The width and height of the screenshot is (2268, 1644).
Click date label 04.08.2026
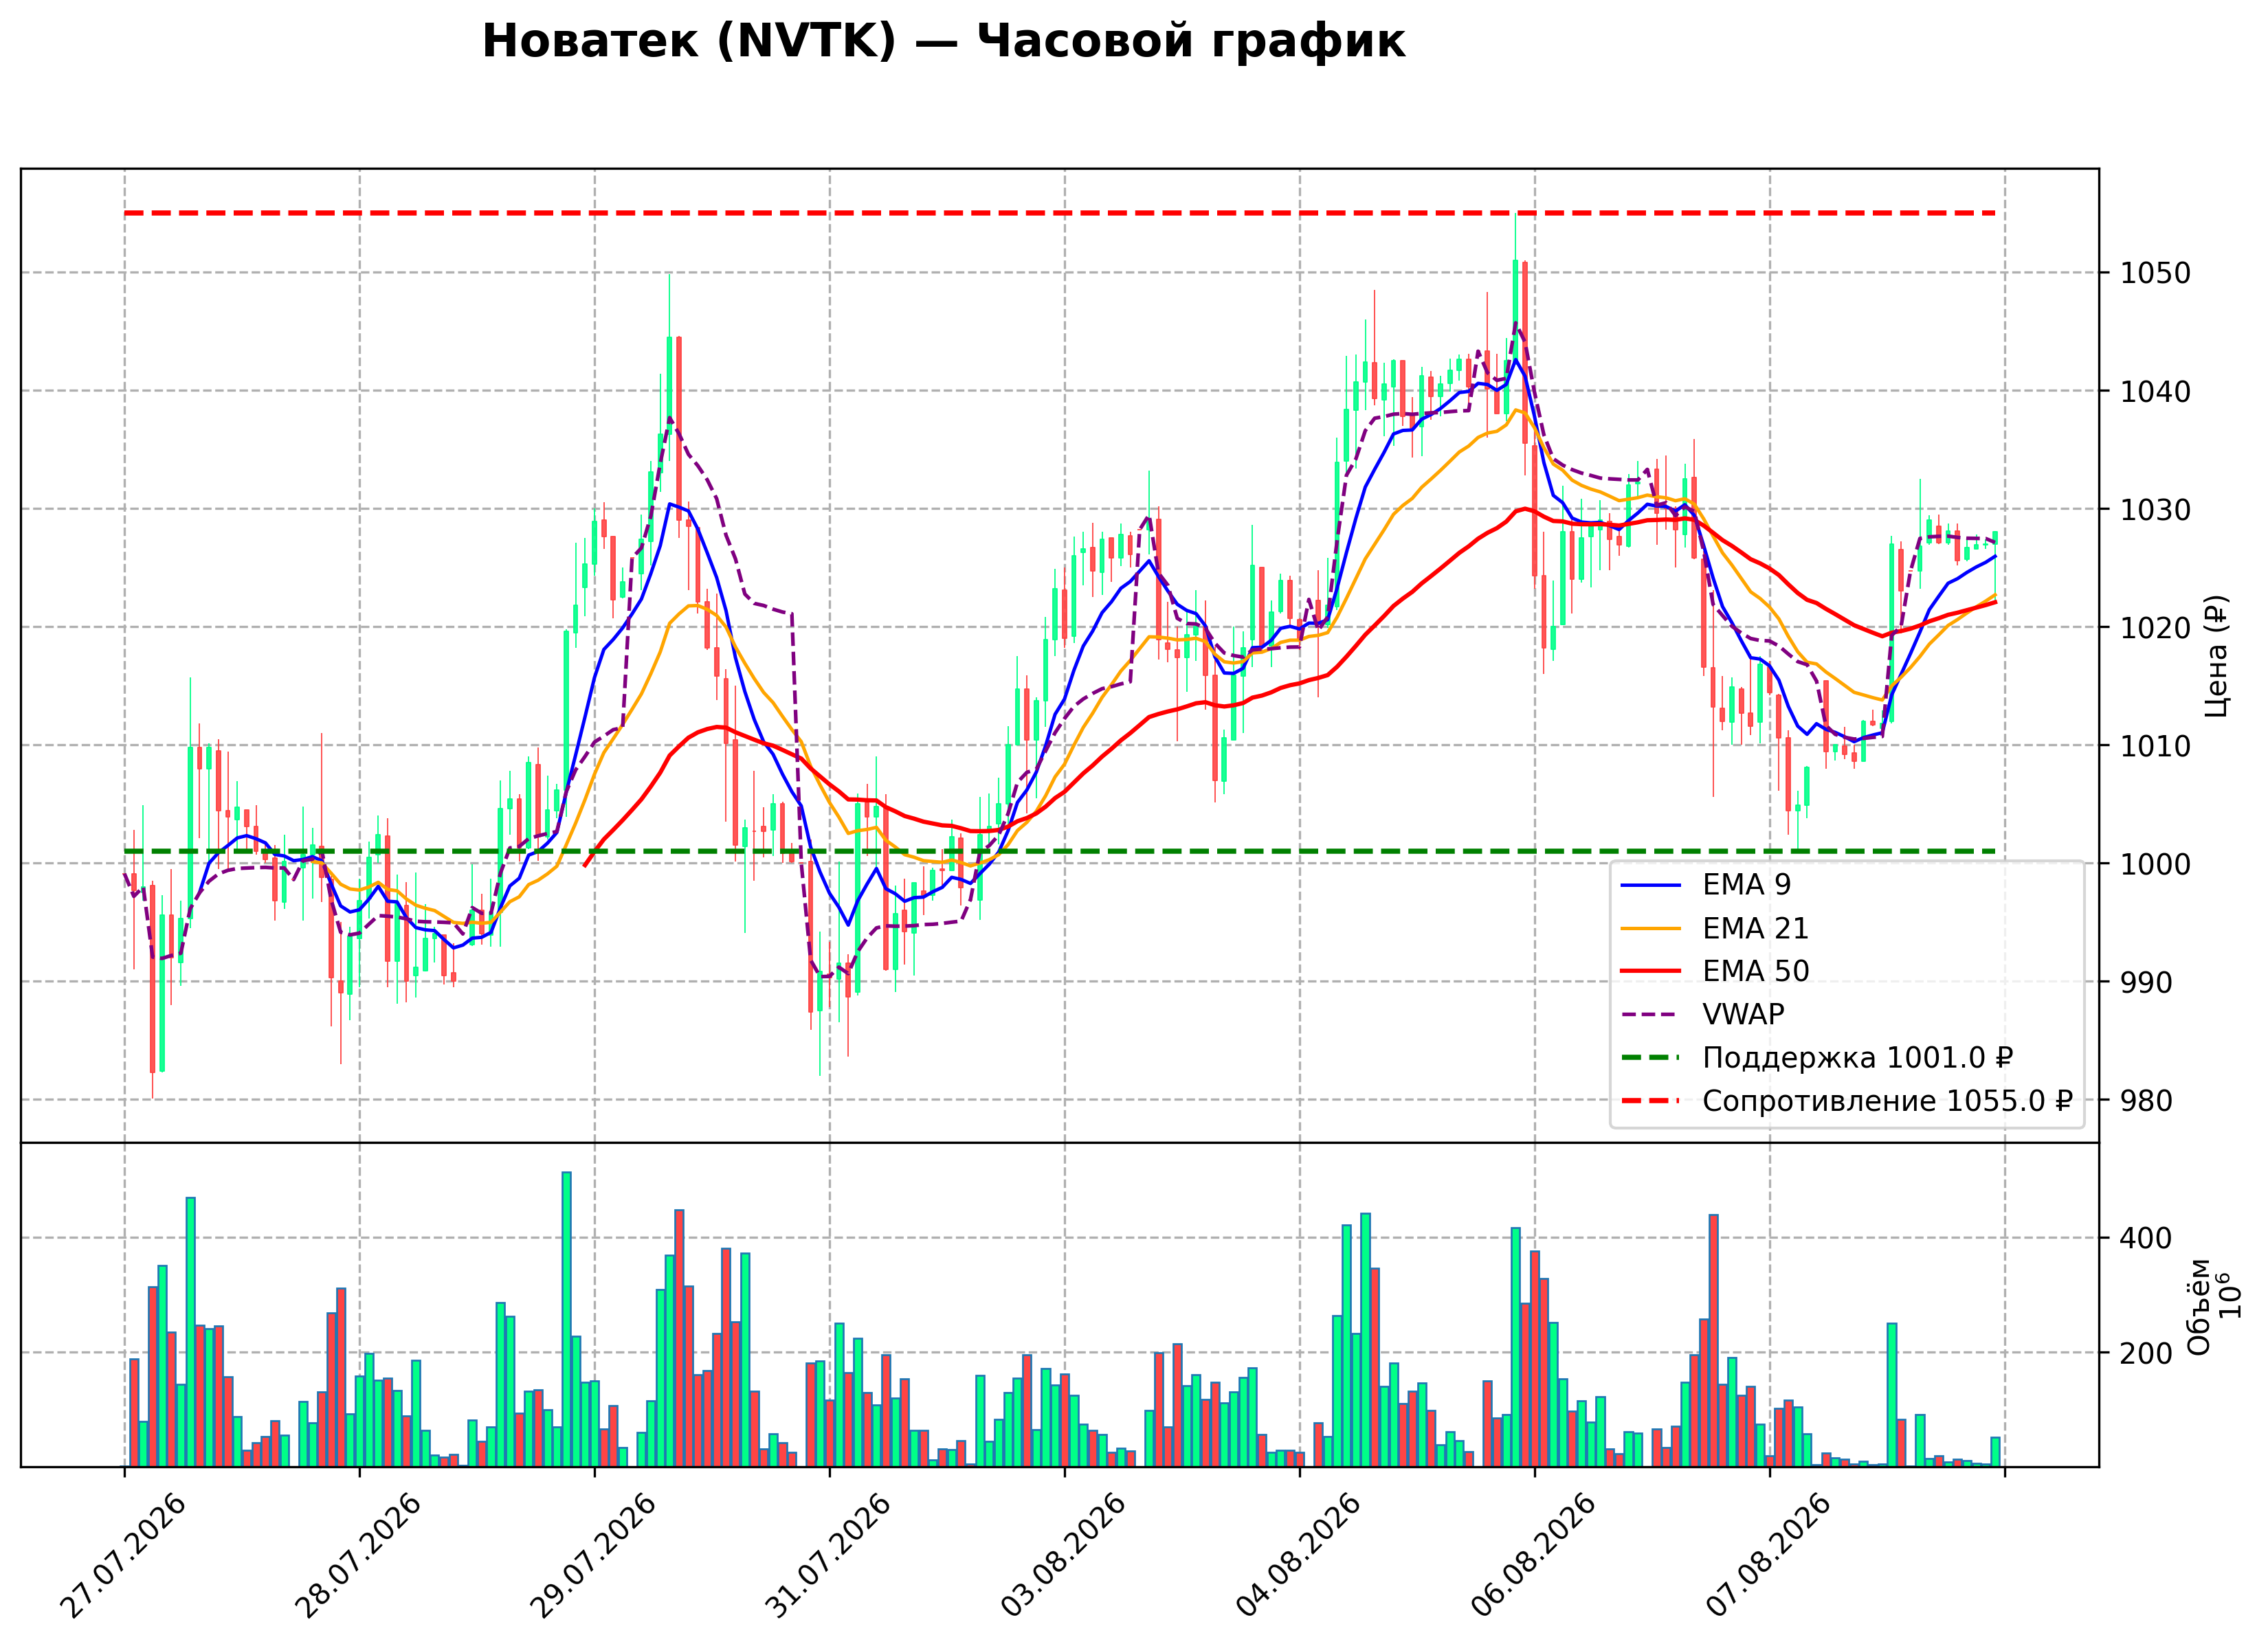(x=1297, y=1557)
